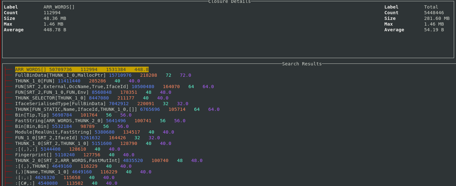Expand the branch marker next to THUNK_1_0[SRT_2,THUNK_1_0]
The width and height of the screenshot is (456, 186).
pos(9,143)
